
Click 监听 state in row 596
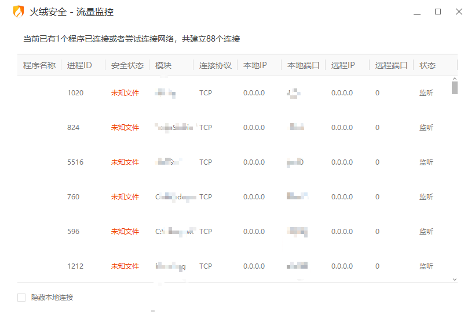426,232
